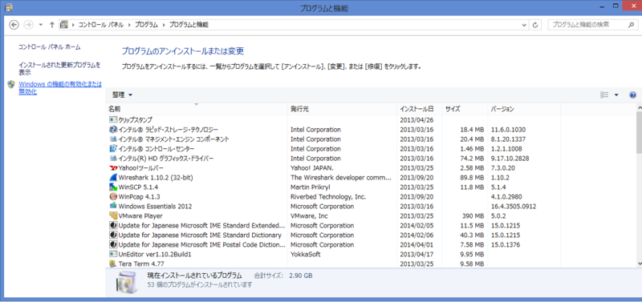Click the back navigation arrow
The image size is (642, 302).
(14, 25)
